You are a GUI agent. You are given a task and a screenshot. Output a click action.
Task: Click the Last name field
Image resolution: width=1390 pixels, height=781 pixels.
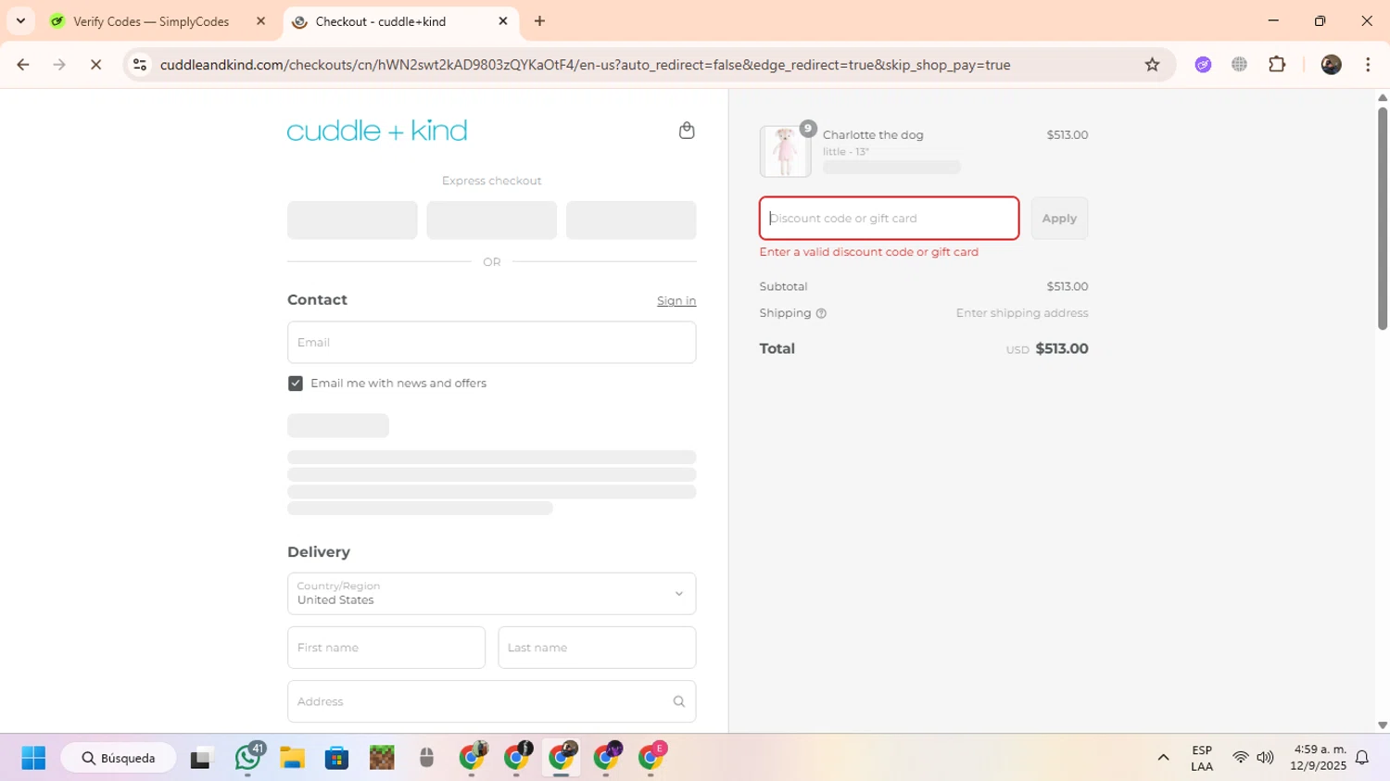tap(597, 648)
